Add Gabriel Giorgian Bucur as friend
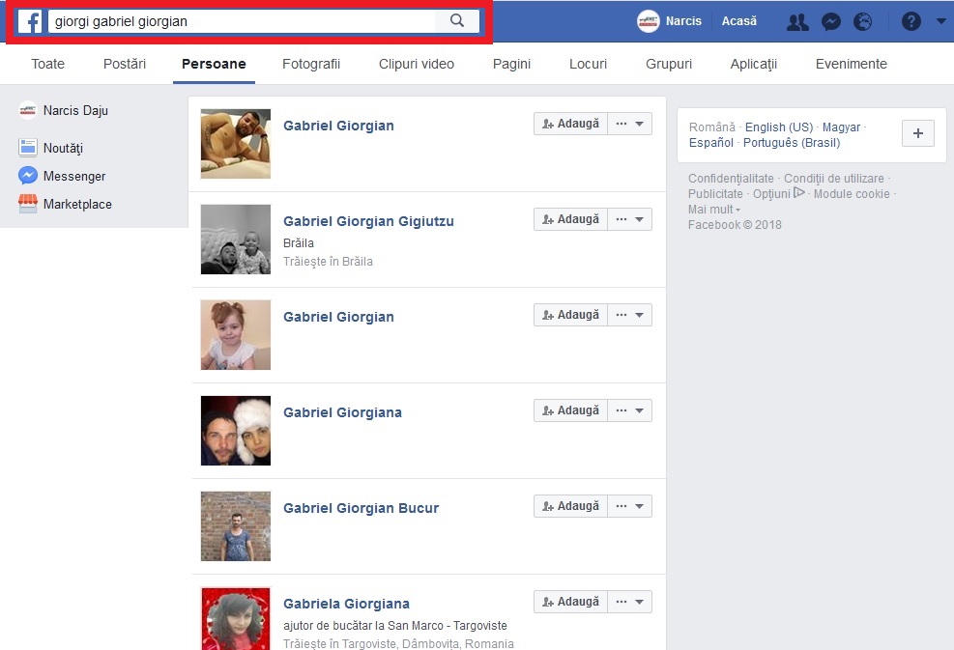The height and width of the screenshot is (650, 954). pos(570,506)
